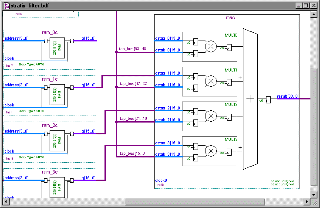
Task: Click the mac block title label
Action: pos(230,18)
